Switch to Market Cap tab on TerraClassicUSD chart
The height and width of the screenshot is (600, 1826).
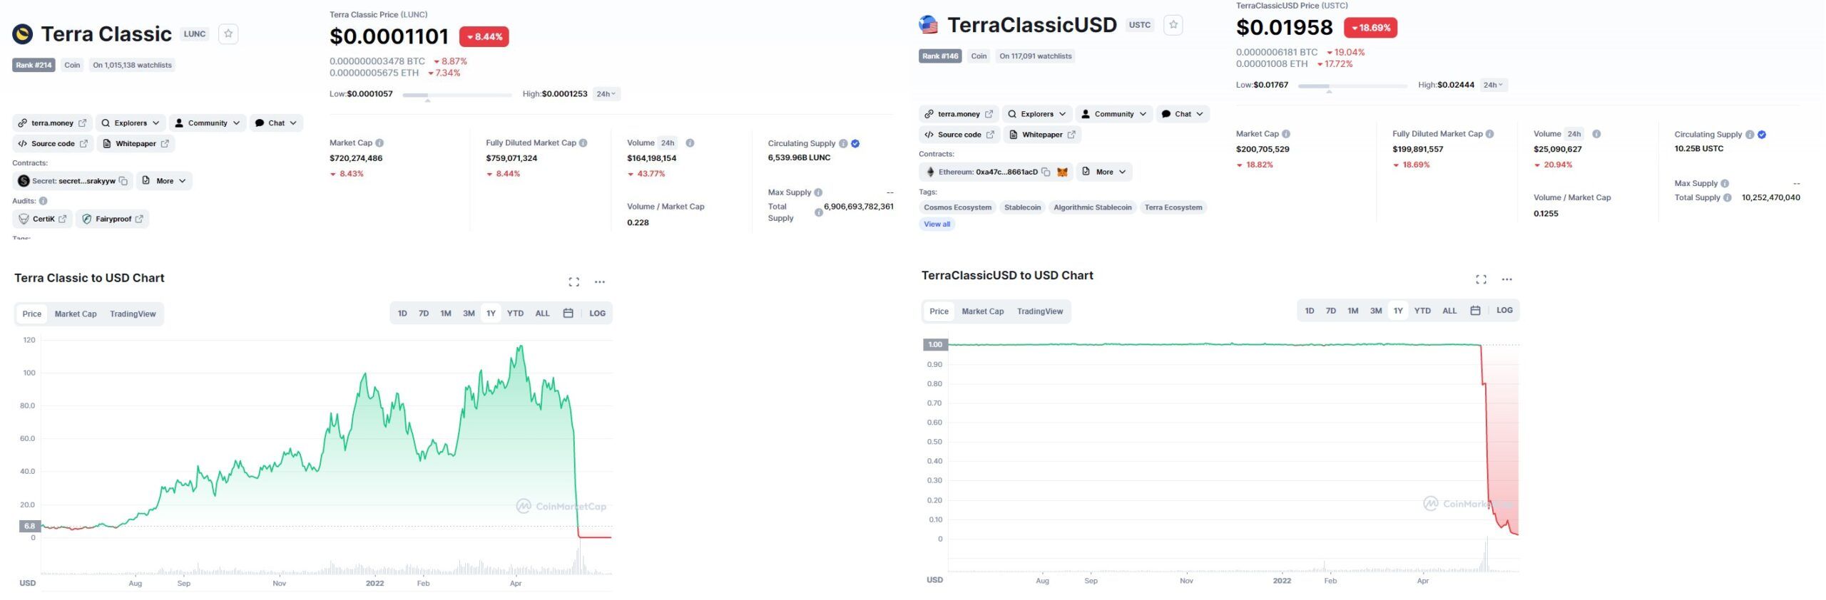pyautogui.click(x=983, y=311)
